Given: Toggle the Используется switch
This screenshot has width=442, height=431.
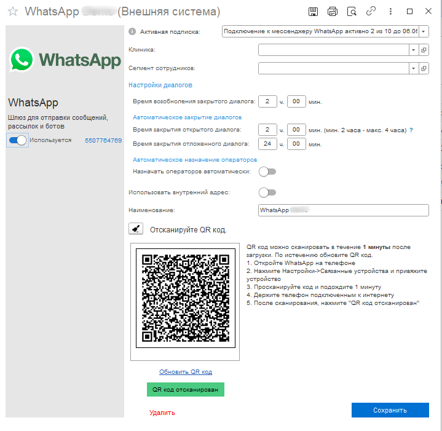Looking at the screenshot, I should coord(17,140).
